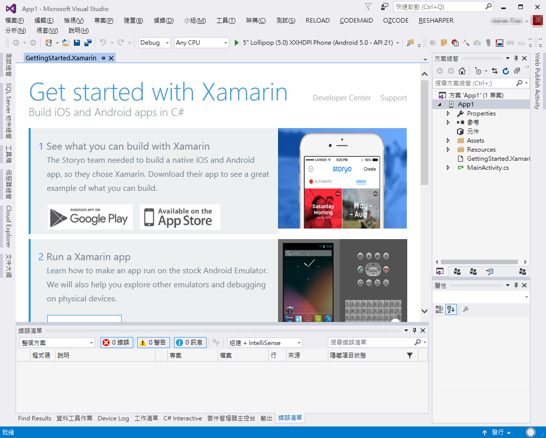Image resolution: width=546 pixels, height=438 pixels.
Task: Click the red breakpoint window toolbar icon
Action: pyautogui.click(x=455, y=43)
